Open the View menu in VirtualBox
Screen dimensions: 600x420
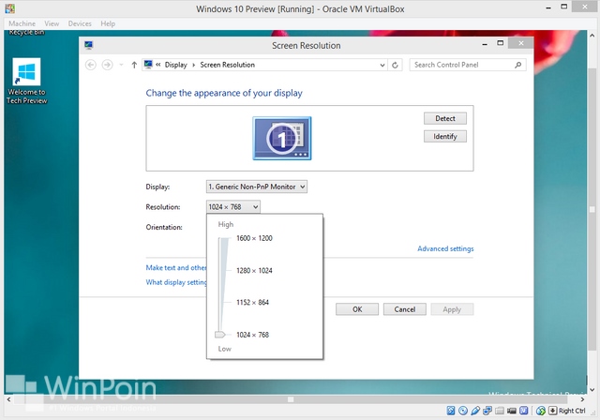52,23
